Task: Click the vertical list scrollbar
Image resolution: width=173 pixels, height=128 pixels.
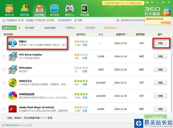Action: [x=172, y=45]
